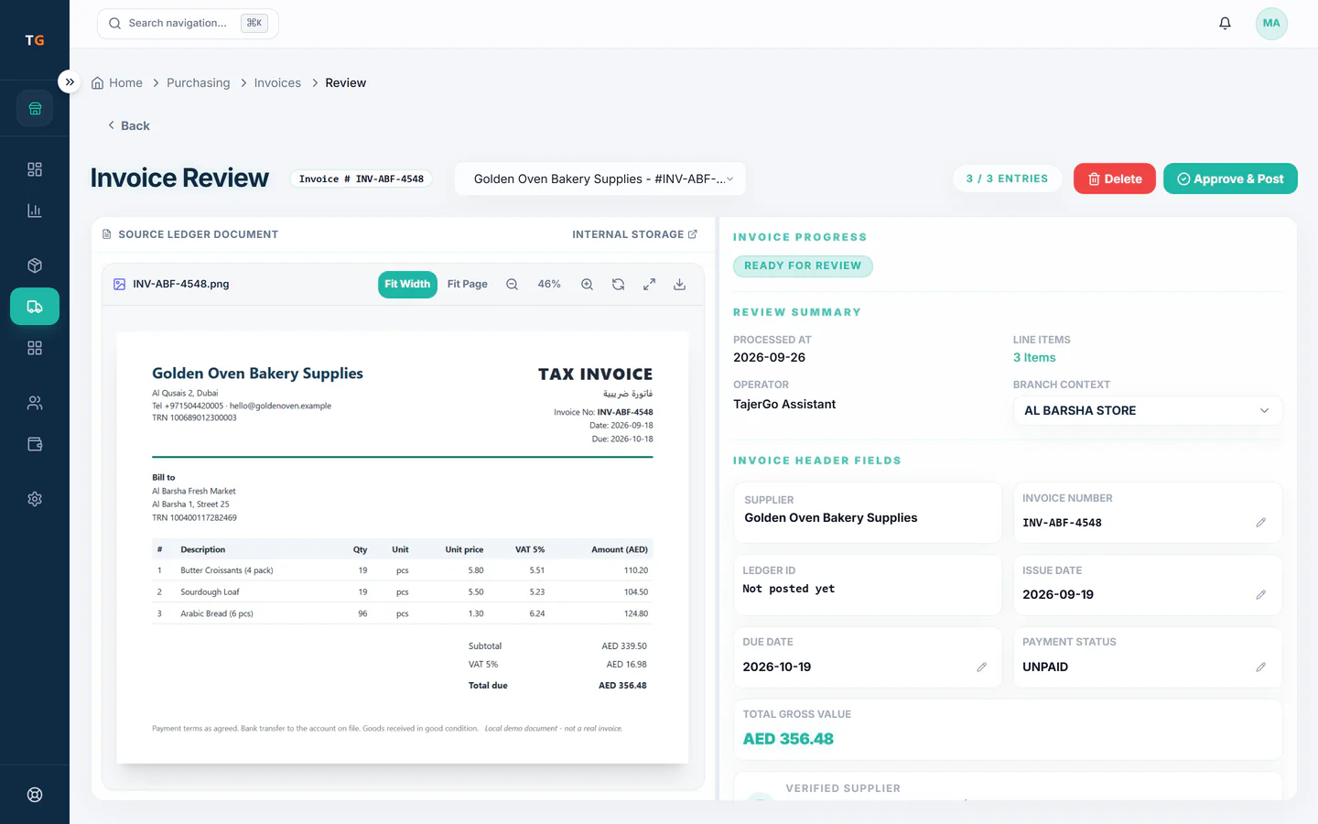Open the help lifebuoy icon at sidebar bottom
The width and height of the screenshot is (1318, 824).
tap(35, 795)
